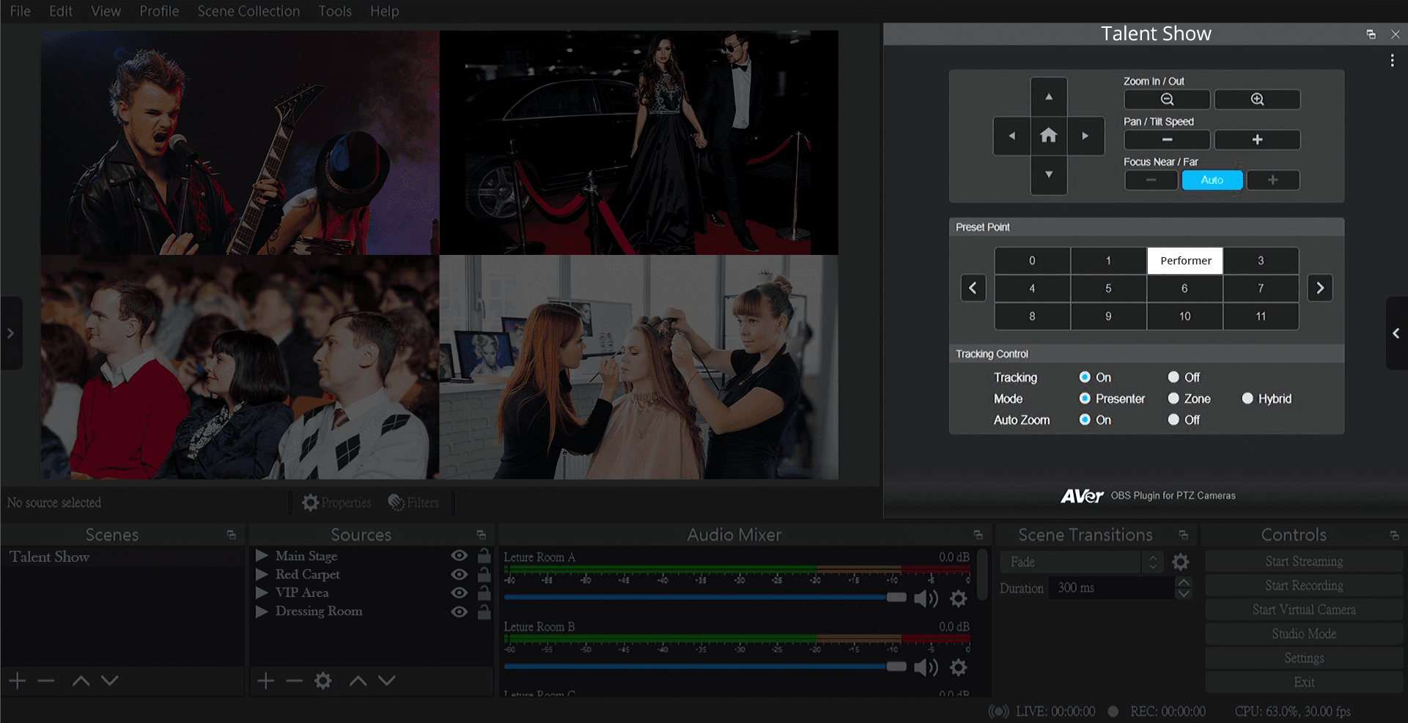Hide the Main Stage source
This screenshot has height=723, width=1408.
pos(460,556)
